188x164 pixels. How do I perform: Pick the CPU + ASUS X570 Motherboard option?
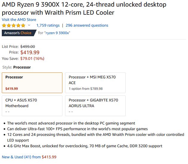point(32,106)
